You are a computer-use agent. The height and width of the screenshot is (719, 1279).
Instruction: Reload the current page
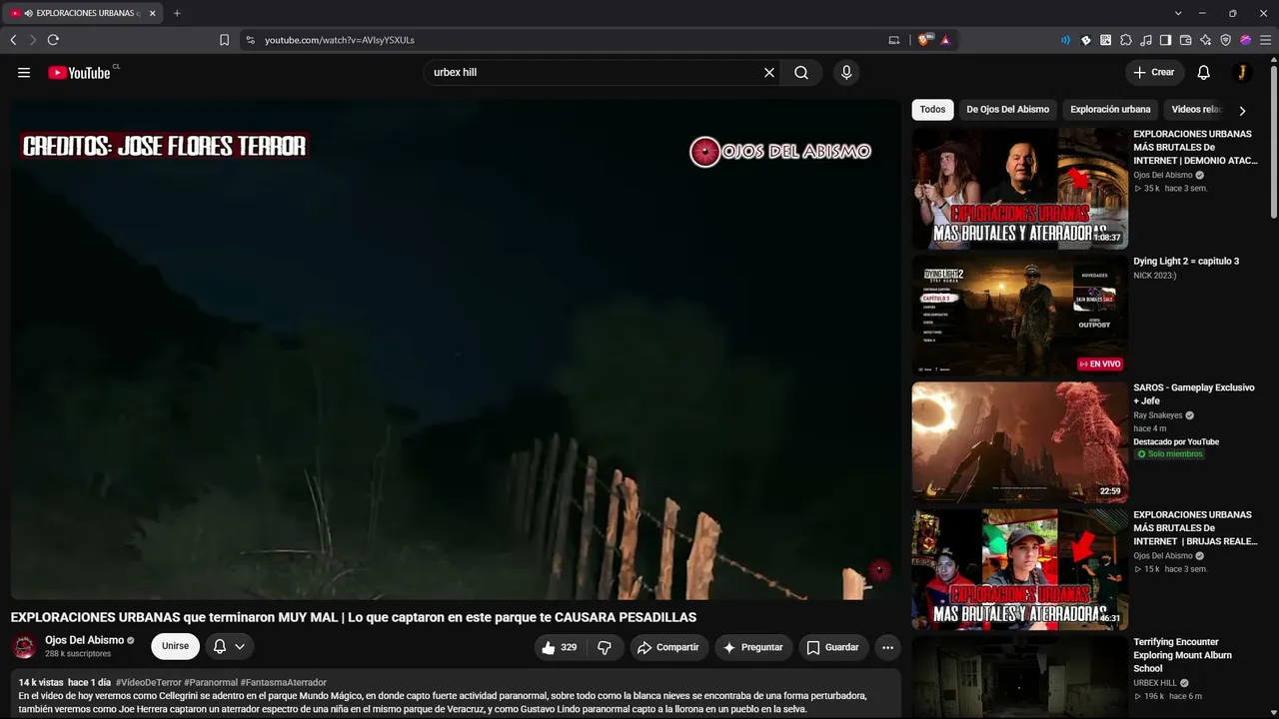(53, 40)
